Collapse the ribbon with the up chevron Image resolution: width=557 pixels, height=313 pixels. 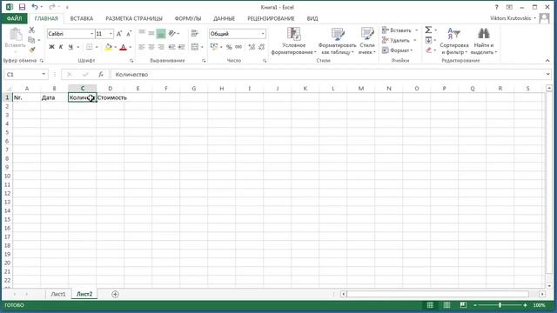[547, 61]
